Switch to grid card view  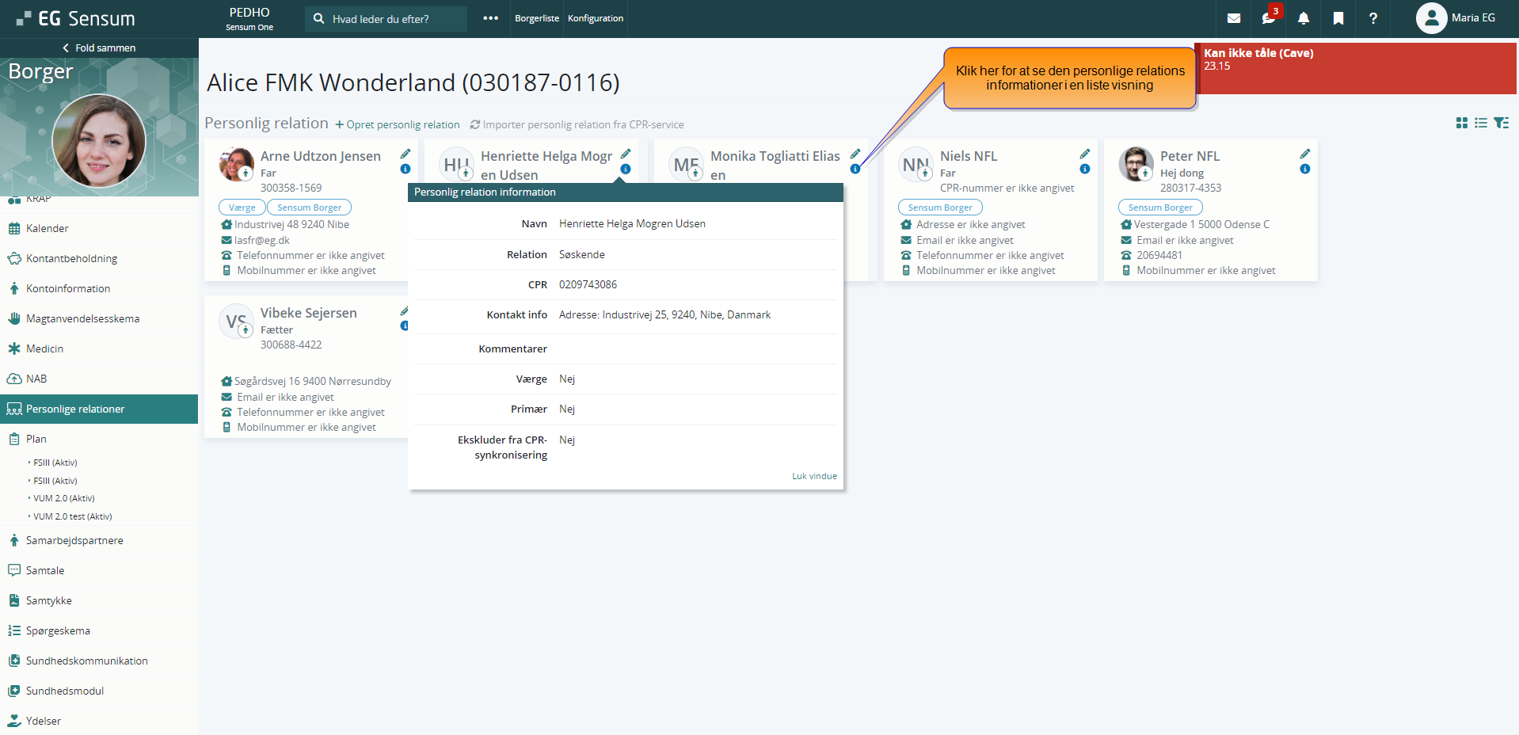(x=1462, y=123)
